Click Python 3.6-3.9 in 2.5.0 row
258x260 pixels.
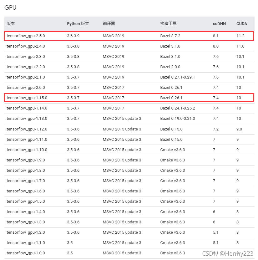[x=73, y=36]
